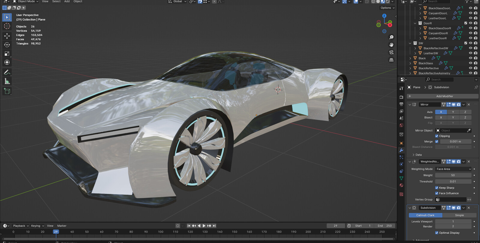Select the Rotate tool in toolbar
Image resolution: width=480 pixels, height=243 pixels.
[x=7, y=45]
